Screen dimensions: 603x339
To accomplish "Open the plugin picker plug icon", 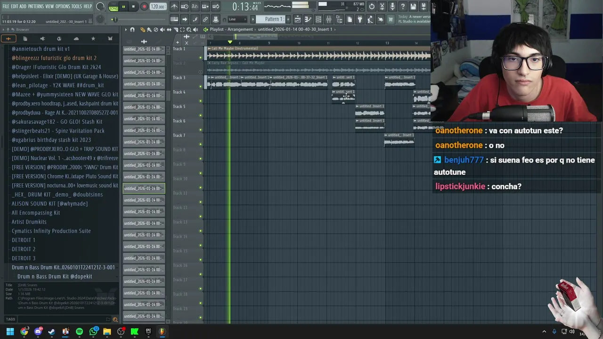I will 359,19.
